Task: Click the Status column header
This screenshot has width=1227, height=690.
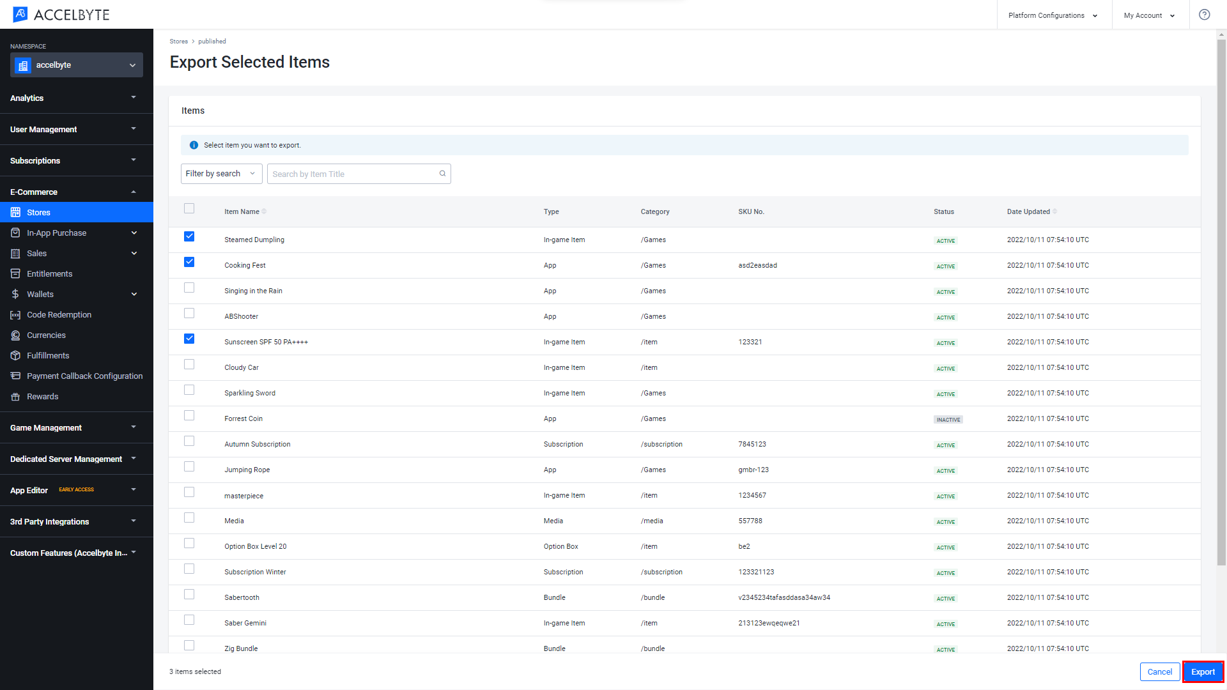Action: click(943, 211)
